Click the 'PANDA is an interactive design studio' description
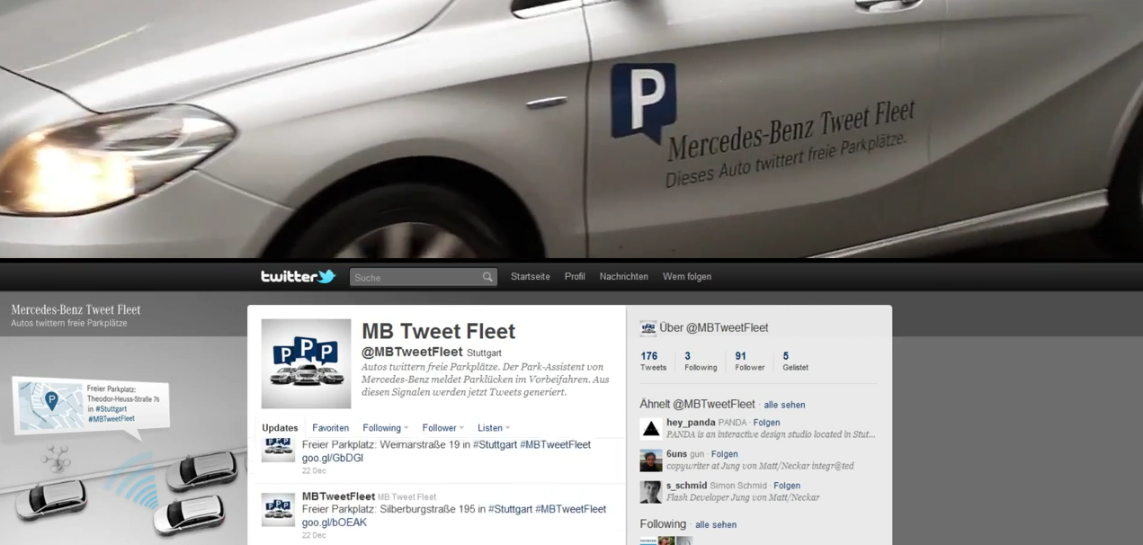 (x=771, y=434)
